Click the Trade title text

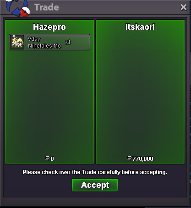[47, 7]
